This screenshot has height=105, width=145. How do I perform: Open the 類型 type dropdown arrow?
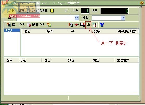(123, 18)
